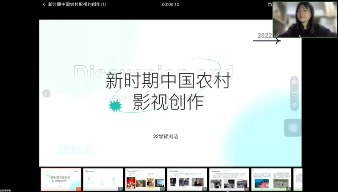Click the author text 22学硕刘洁
Viewport: 338px width, 192px height.
pyautogui.click(x=166, y=137)
